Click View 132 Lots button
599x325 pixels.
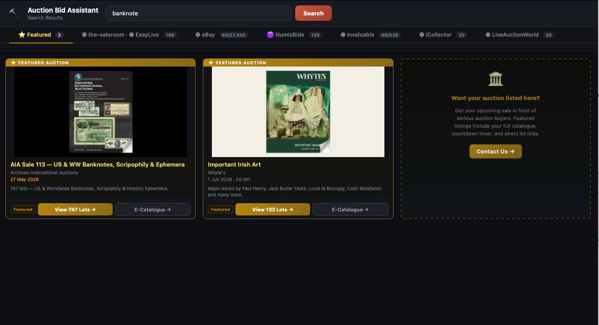273,210
